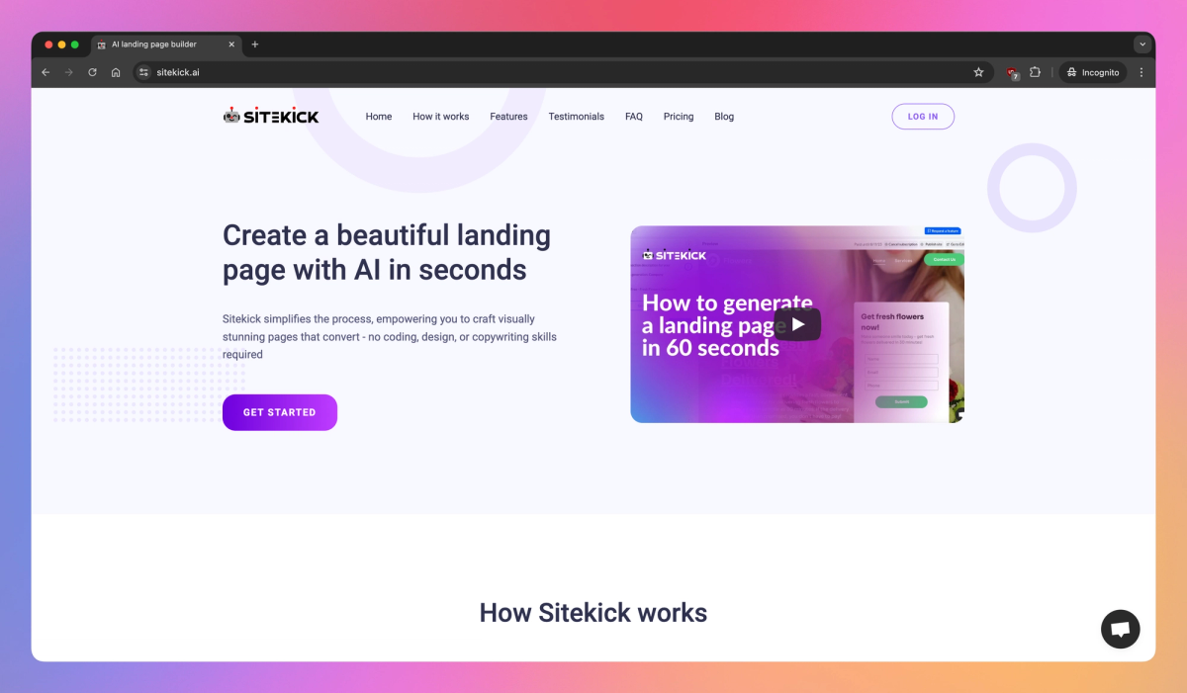Click the 'How to generate a landing page' video text
The image size is (1187, 693).
[x=727, y=325]
